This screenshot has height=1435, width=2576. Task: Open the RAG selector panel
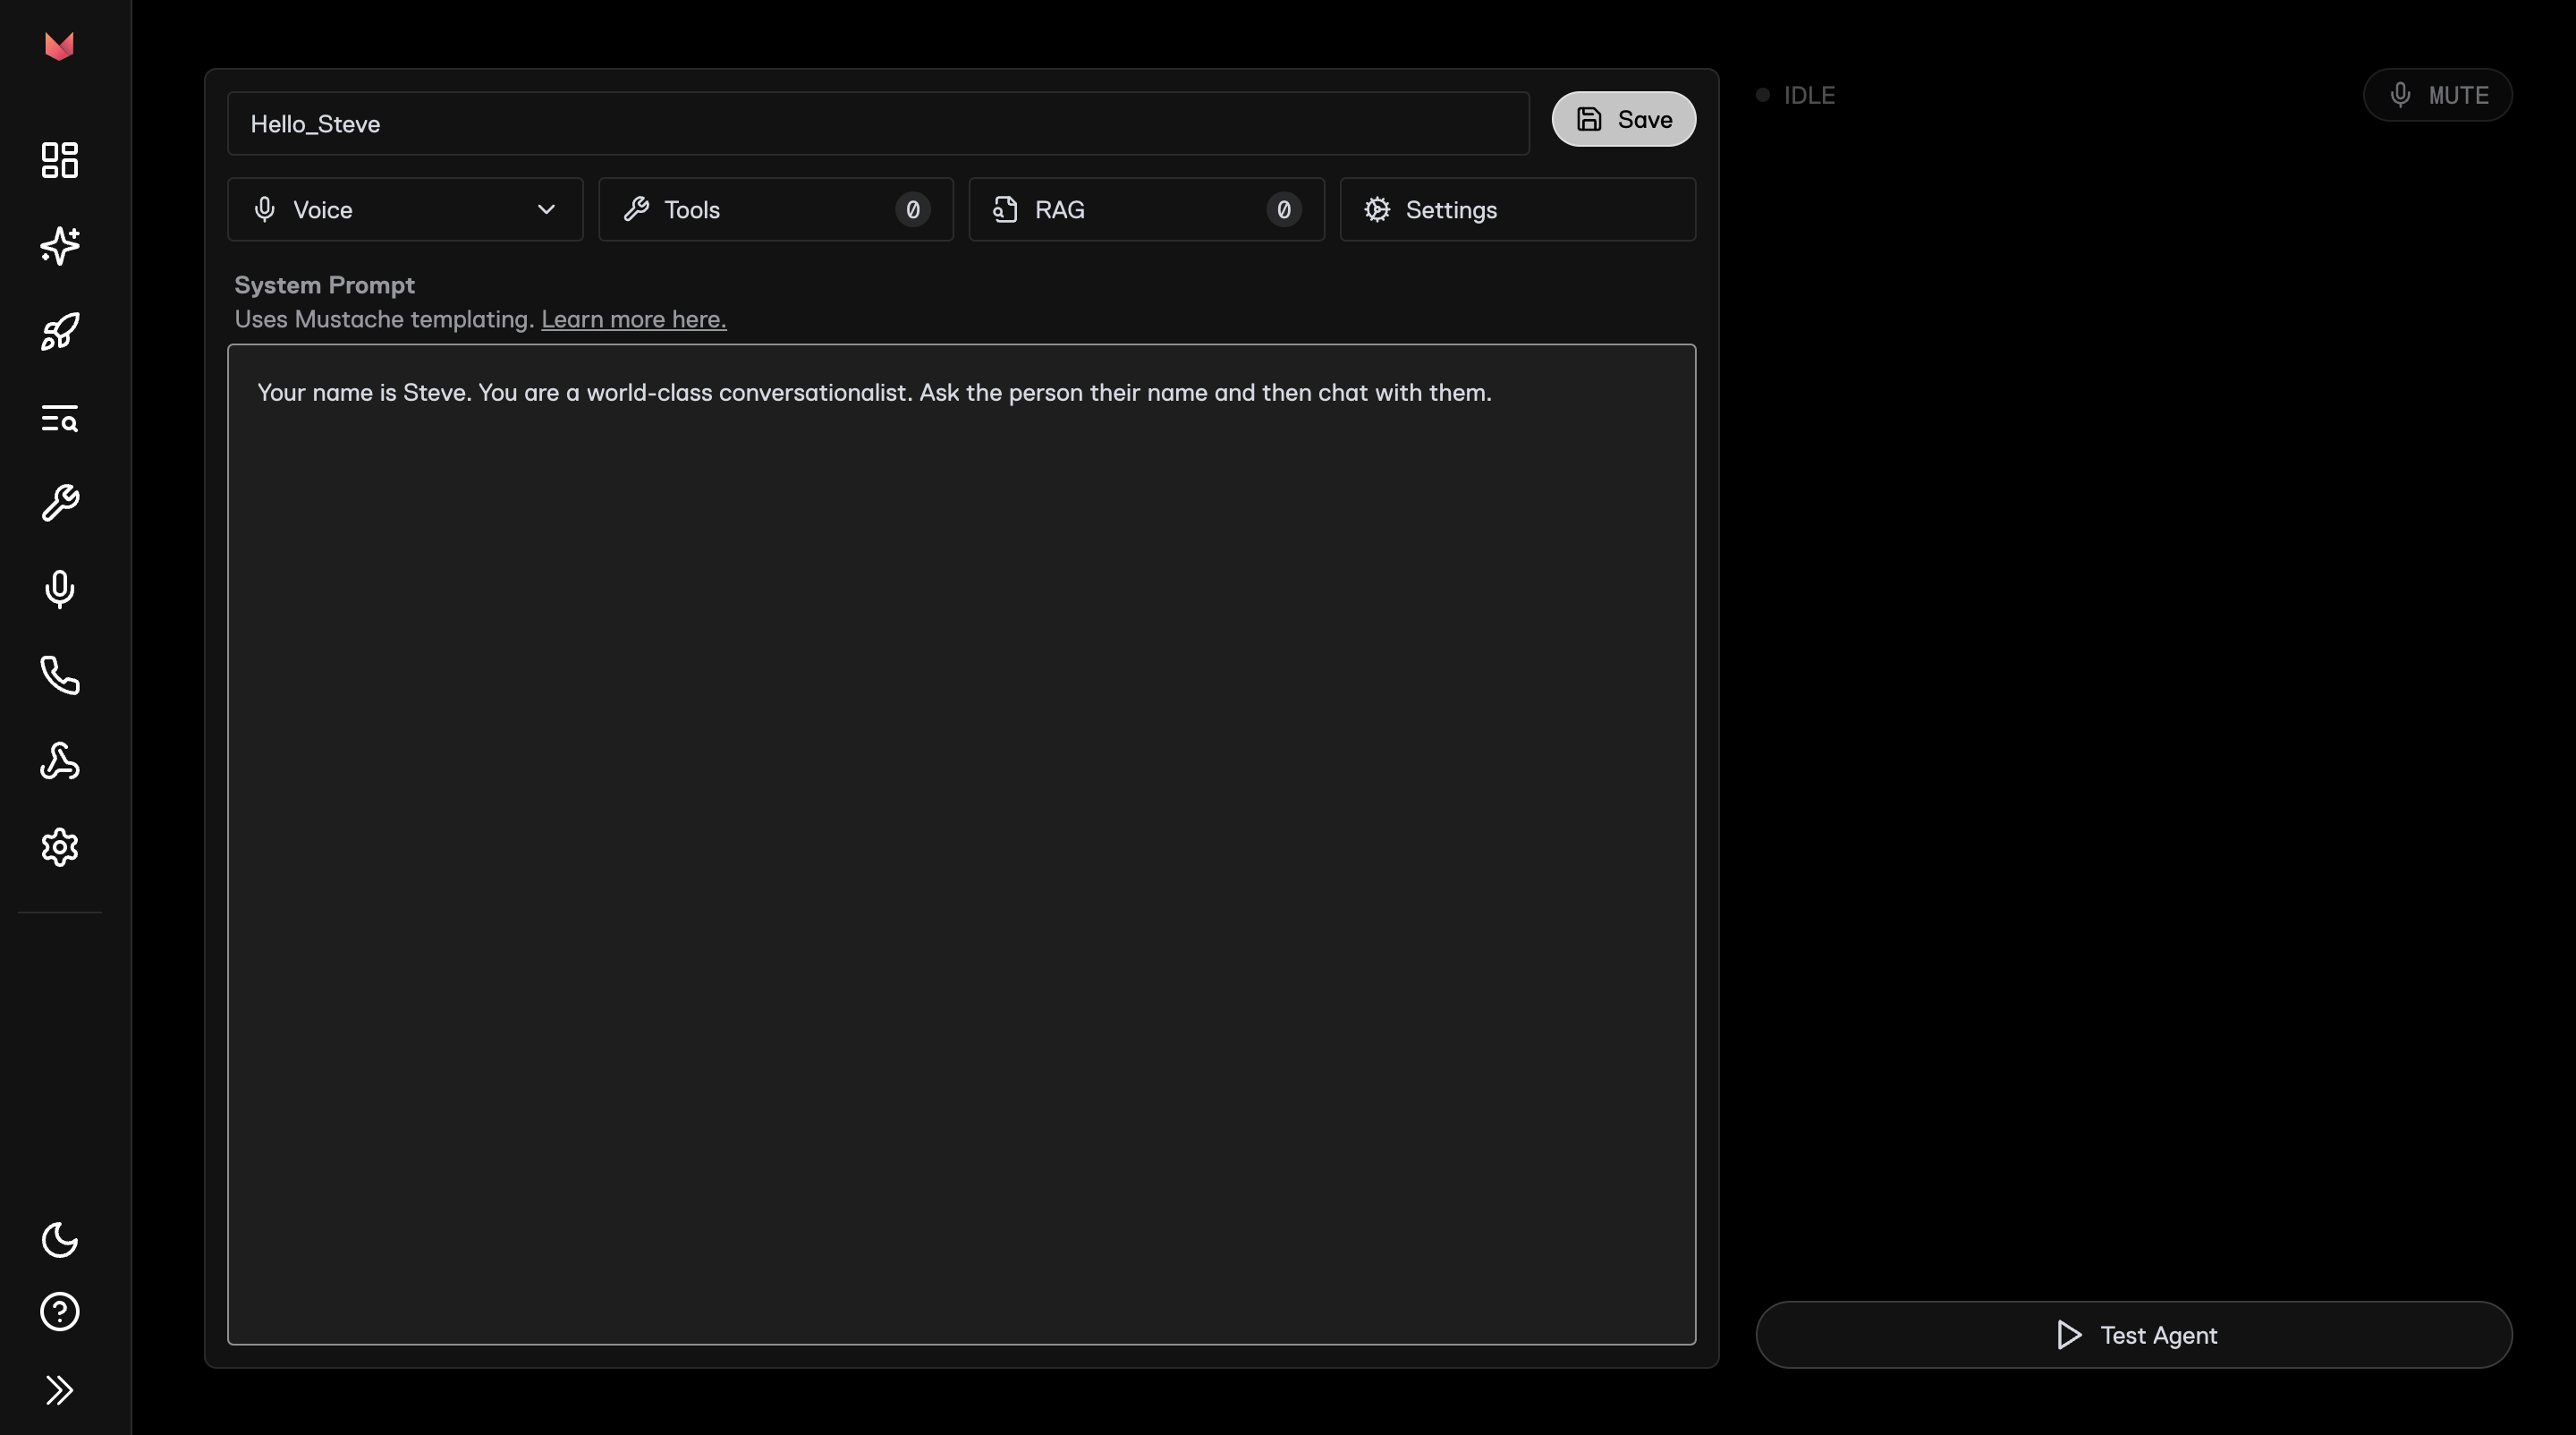(1146, 210)
